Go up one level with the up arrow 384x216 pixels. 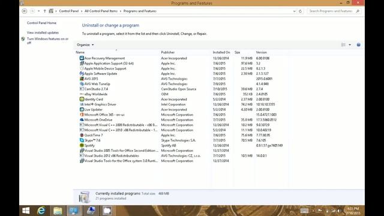pyautogui.click(x=44, y=11)
